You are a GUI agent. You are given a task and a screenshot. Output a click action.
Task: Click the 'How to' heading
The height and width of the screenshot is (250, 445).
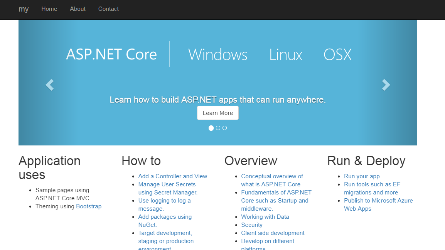tap(142, 161)
